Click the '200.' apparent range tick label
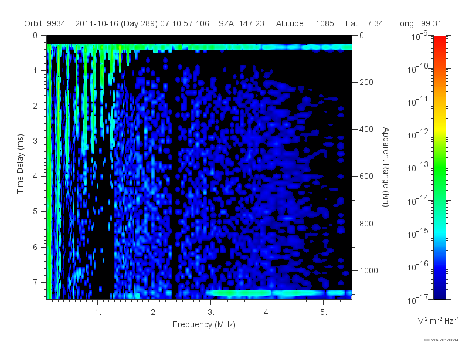 (x=368, y=82)
